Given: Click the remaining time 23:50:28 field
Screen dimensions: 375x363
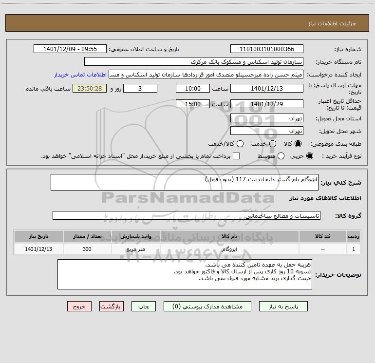Looking at the screenshot, I should point(90,88).
